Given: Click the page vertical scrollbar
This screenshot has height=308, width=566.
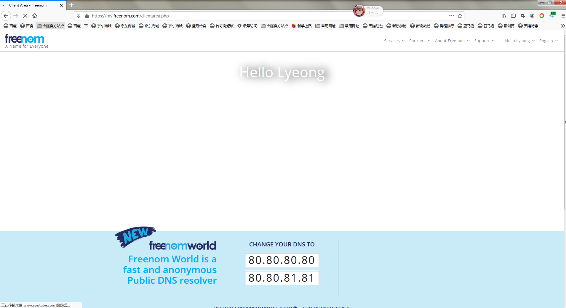Looking at the screenshot, I should (x=565, y=122).
